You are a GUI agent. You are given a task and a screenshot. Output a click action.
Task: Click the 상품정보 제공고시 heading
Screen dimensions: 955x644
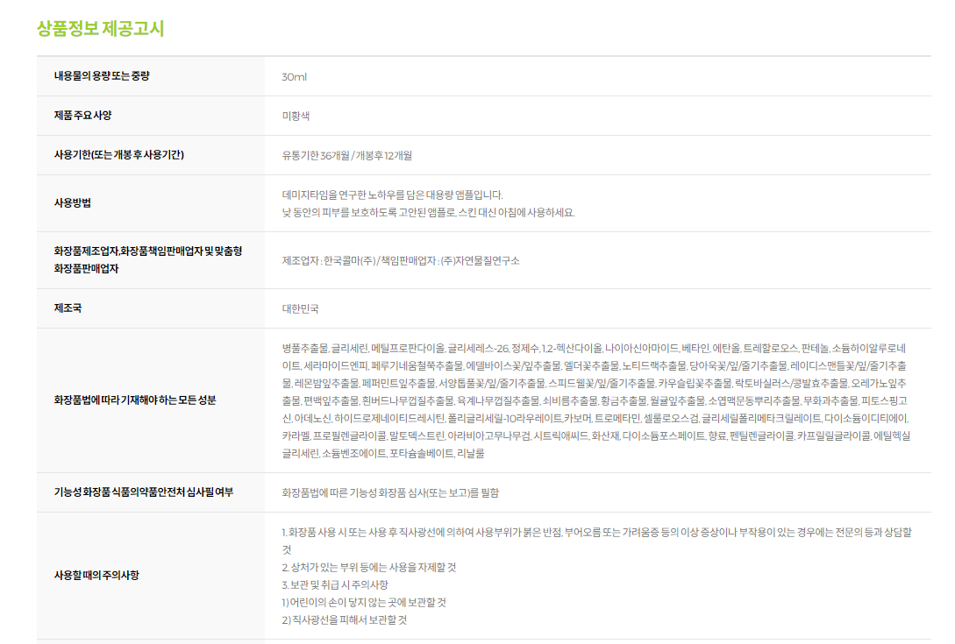pyautogui.click(x=100, y=28)
